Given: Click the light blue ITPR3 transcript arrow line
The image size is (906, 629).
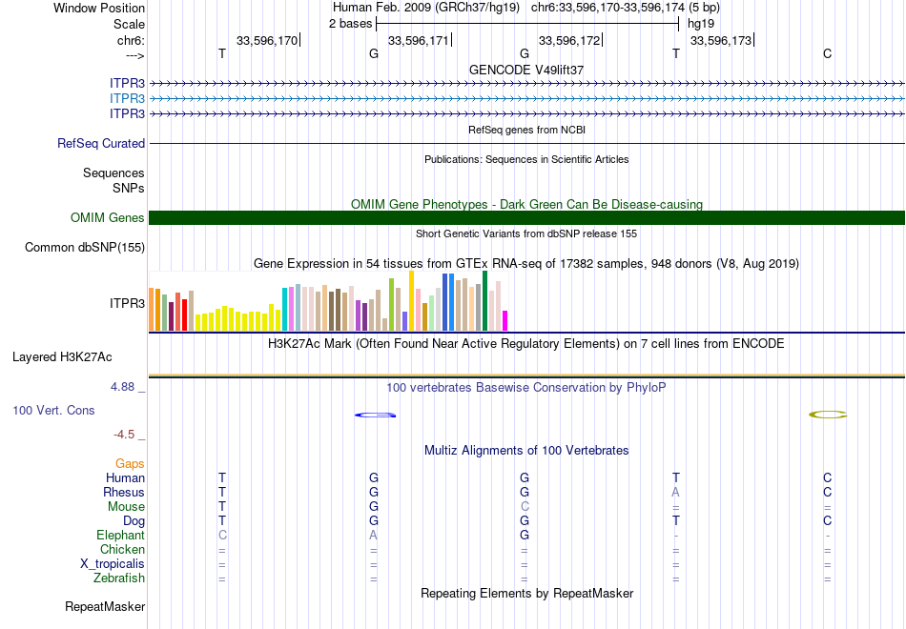Looking at the screenshot, I should coord(527,99).
